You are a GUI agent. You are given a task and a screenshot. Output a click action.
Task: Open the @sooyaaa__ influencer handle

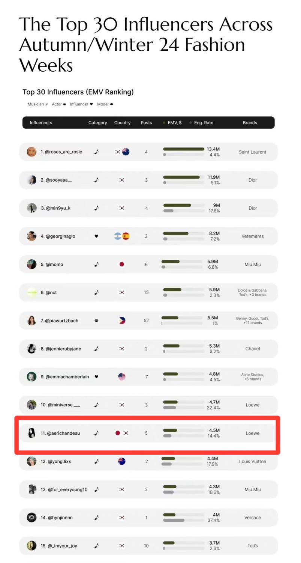56,180
